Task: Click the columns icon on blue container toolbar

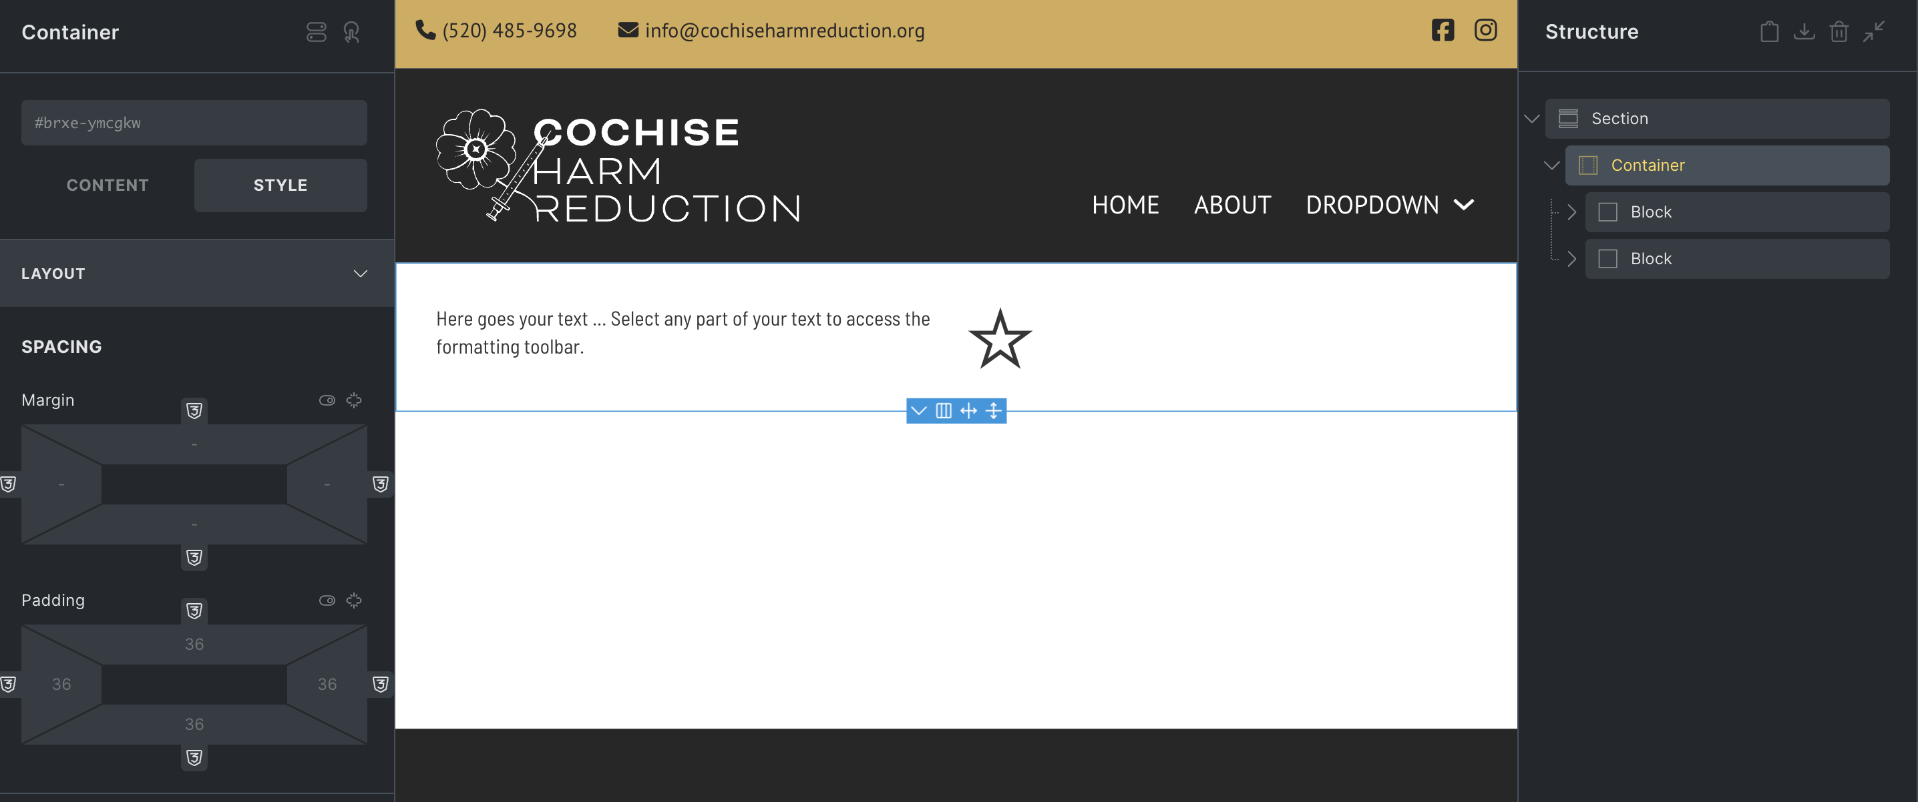Action: (944, 410)
